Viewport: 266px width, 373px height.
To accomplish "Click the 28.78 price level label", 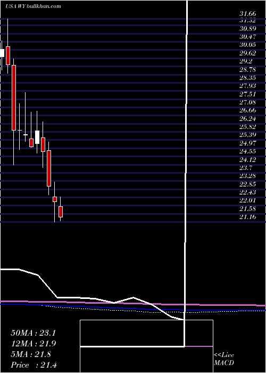I will 247,70.
